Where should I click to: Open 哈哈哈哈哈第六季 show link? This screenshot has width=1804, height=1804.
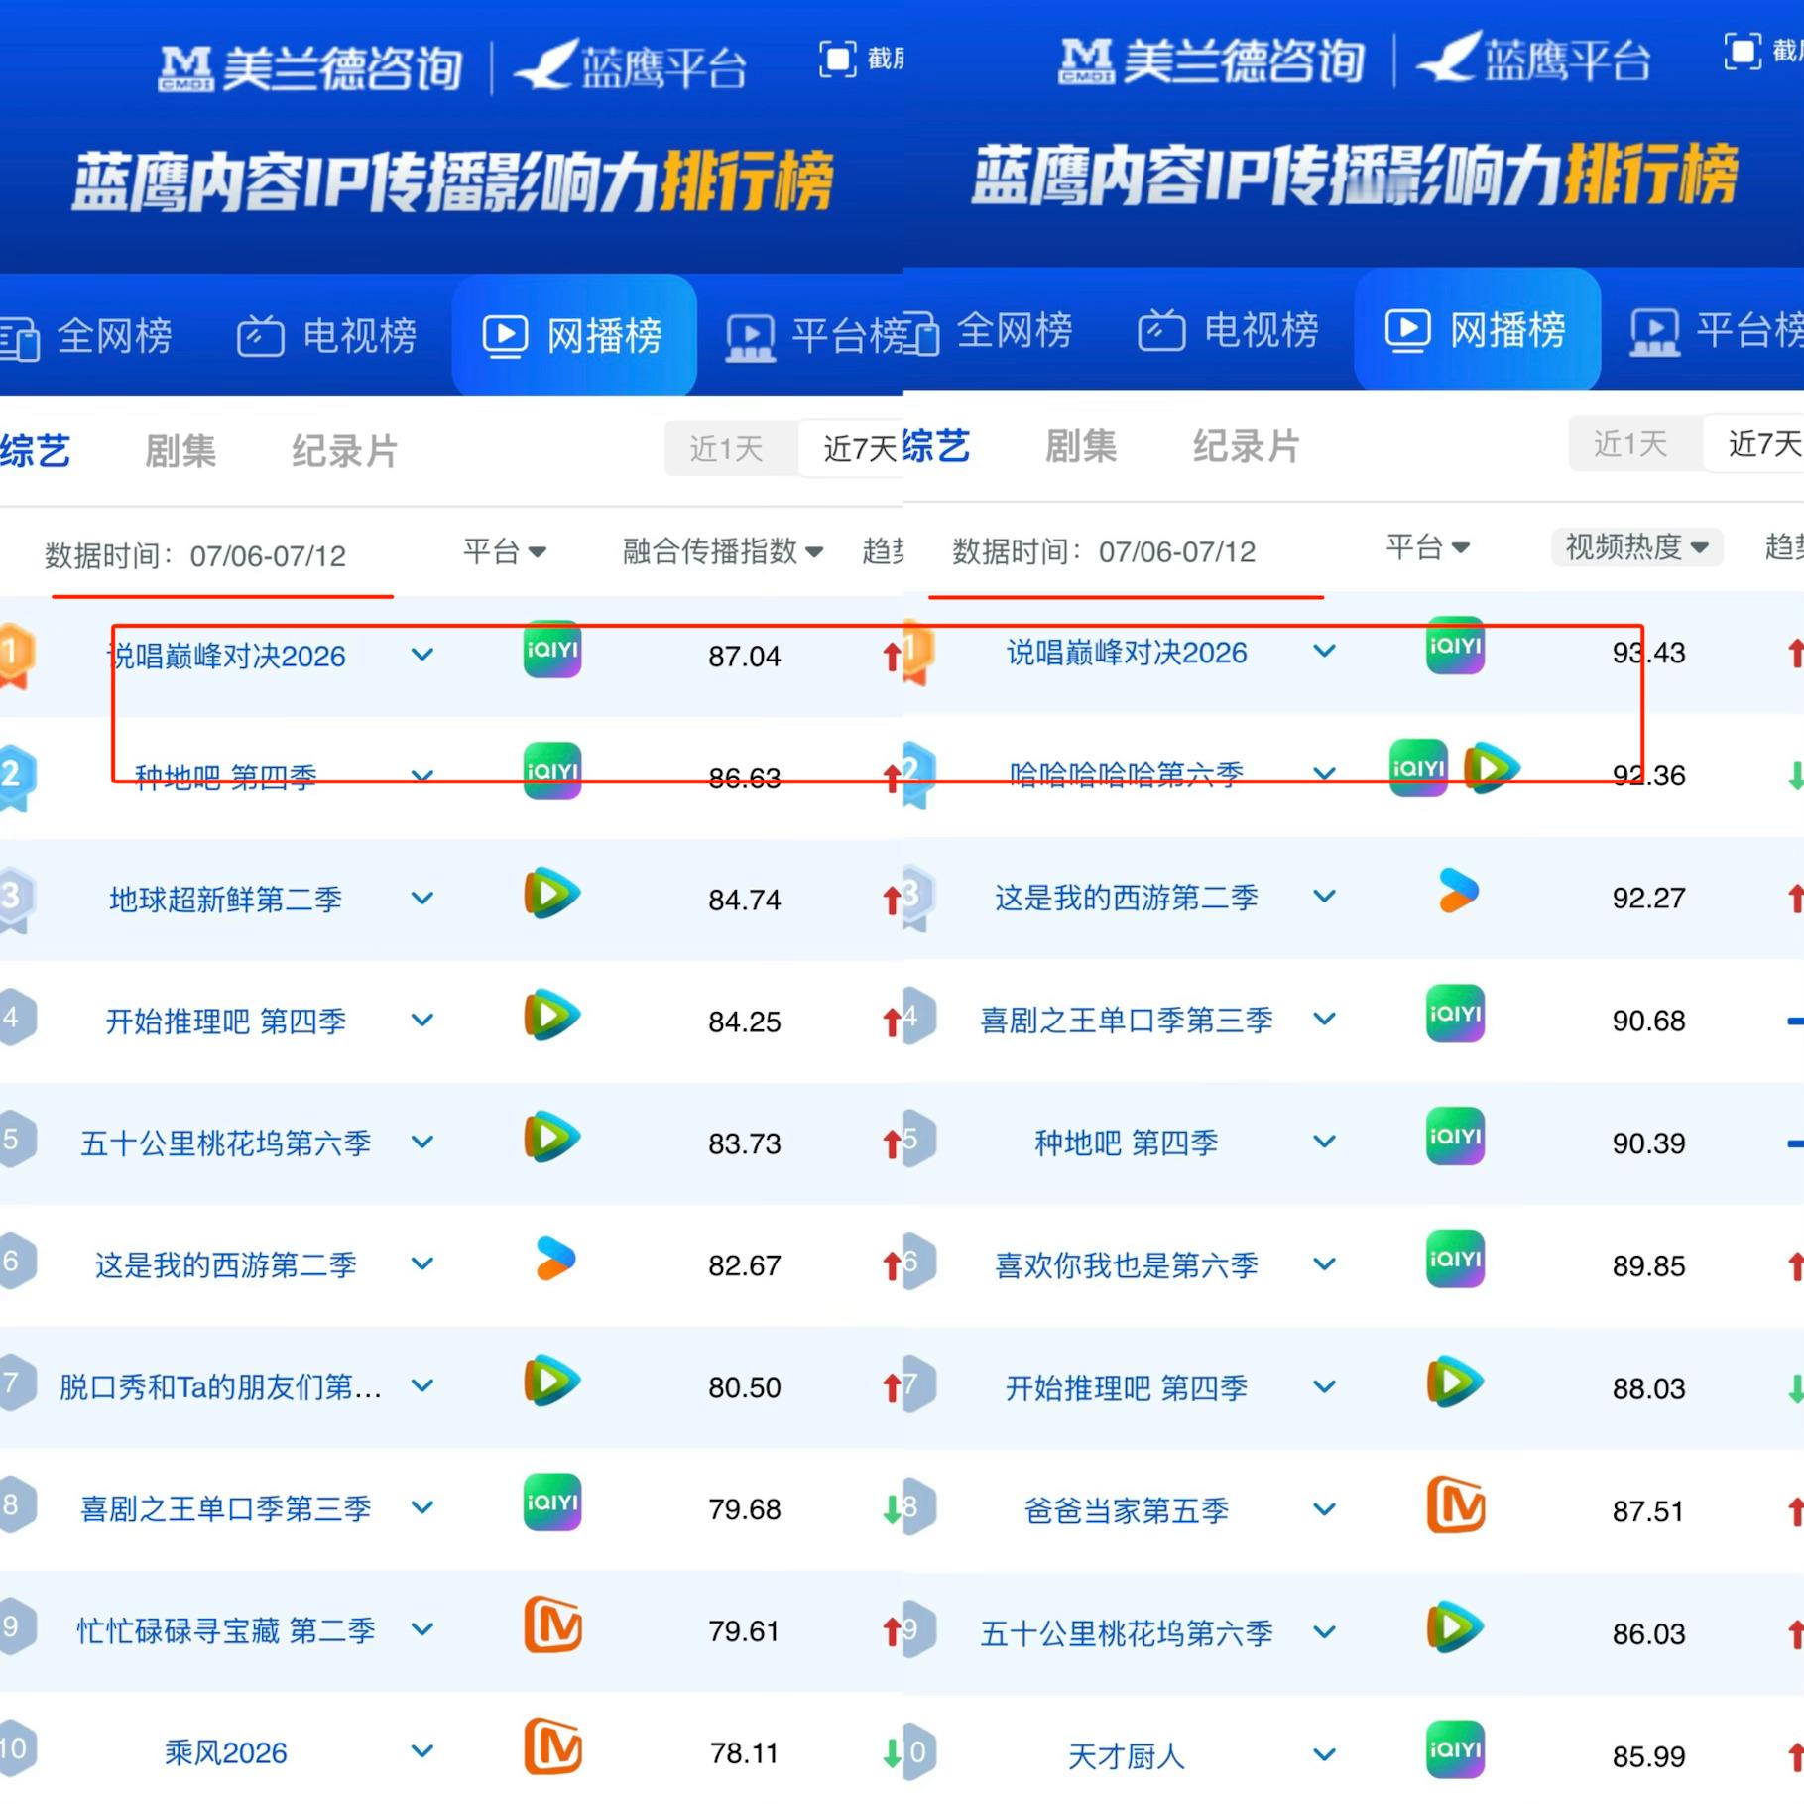tap(1127, 775)
